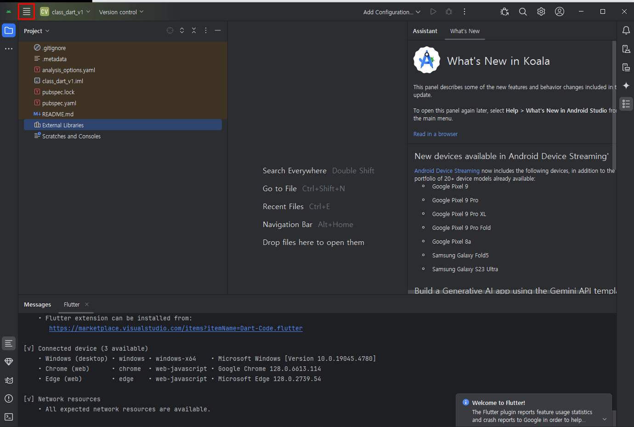Expand the Welcome to Flutter notification chevron
This screenshot has height=427, width=634.
click(x=605, y=419)
